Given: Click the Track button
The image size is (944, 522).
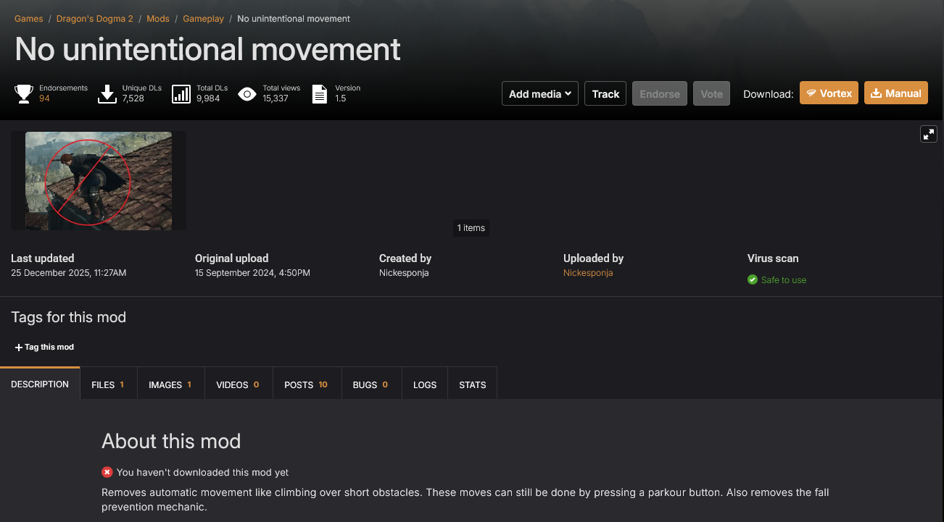Looking at the screenshot, I should coord(605,93).
